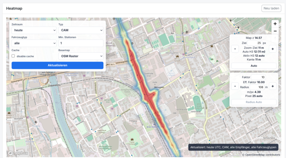Open the Zeitraum dropdown set to heute
286x158 pixels.
point(34,30)
